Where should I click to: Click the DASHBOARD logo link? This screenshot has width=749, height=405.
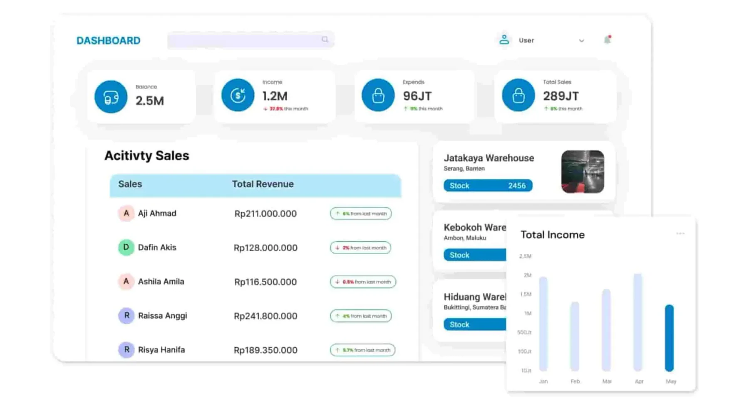[109, 41]
